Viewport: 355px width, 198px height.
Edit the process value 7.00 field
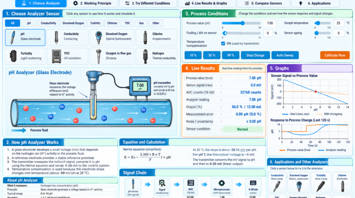point(270,23)
